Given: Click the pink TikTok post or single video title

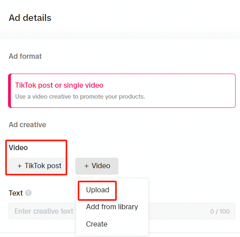Looking at the screenshot, I should point(59,85).
